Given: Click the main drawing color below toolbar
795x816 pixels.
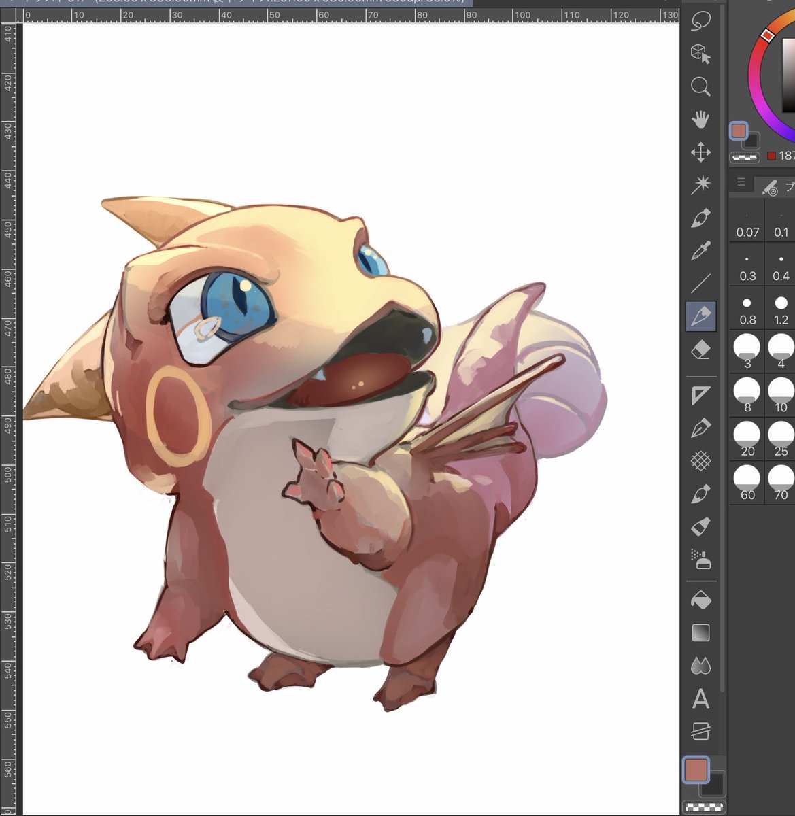Looking at the screenshot, I should point(696,770).
